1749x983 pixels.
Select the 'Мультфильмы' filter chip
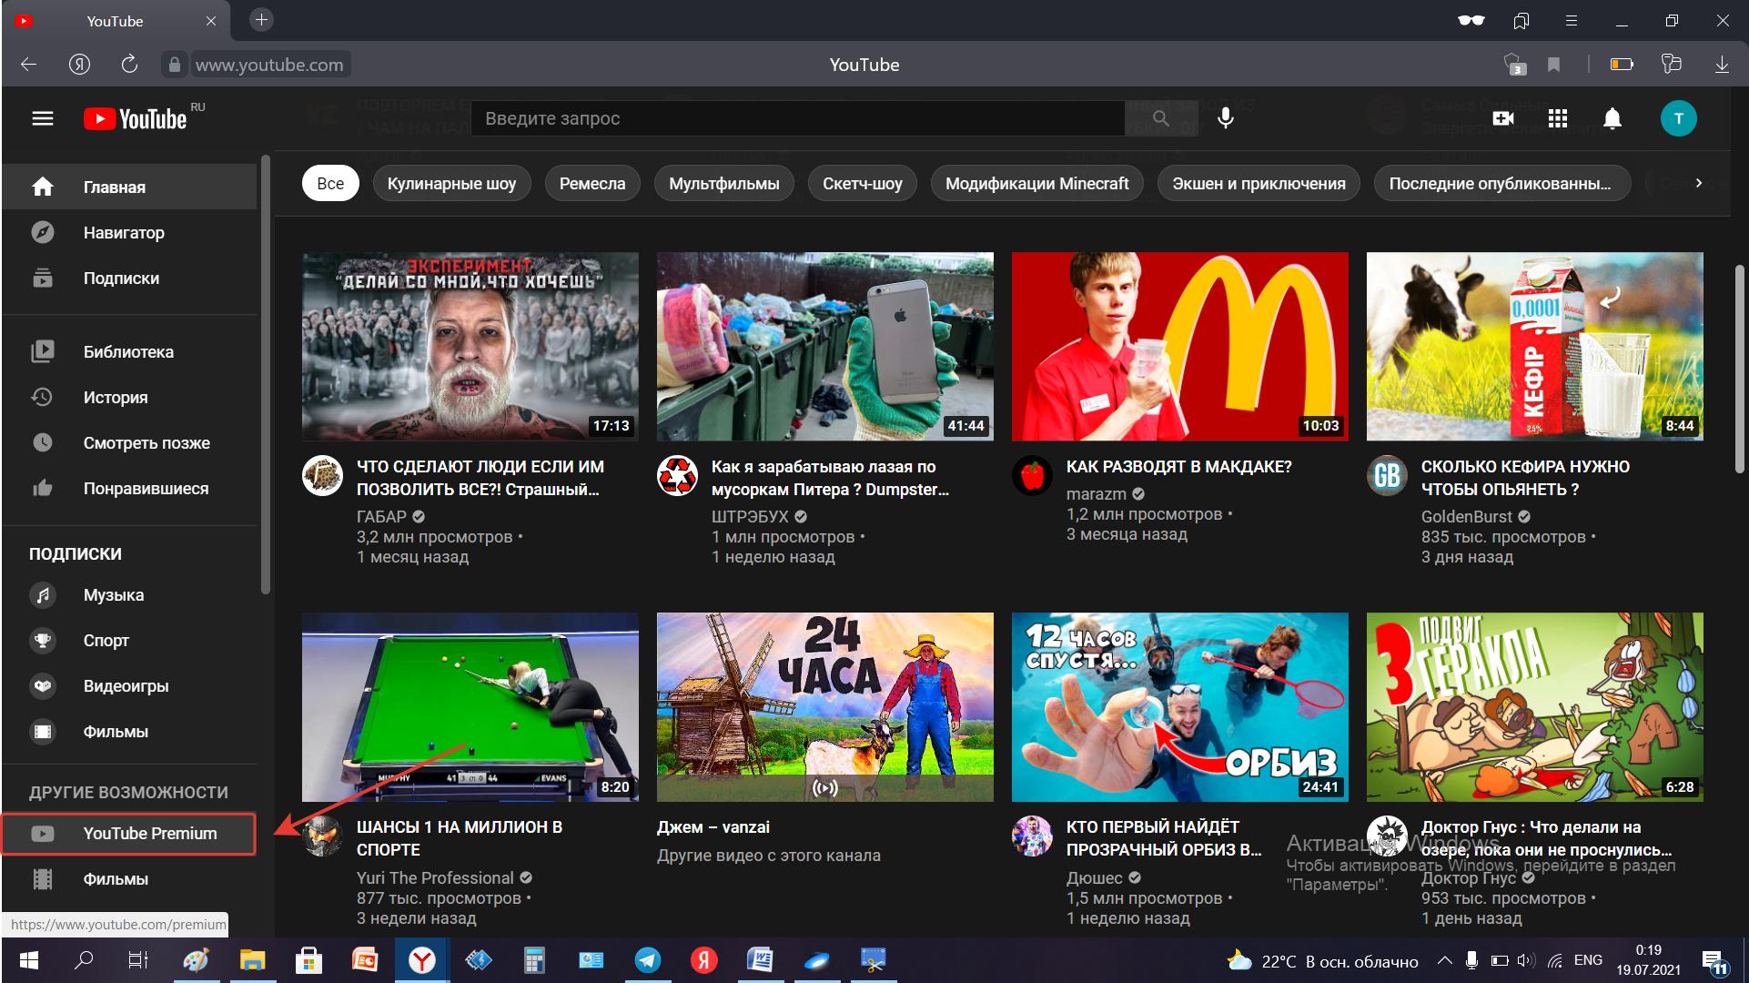[x=723, y=184]
